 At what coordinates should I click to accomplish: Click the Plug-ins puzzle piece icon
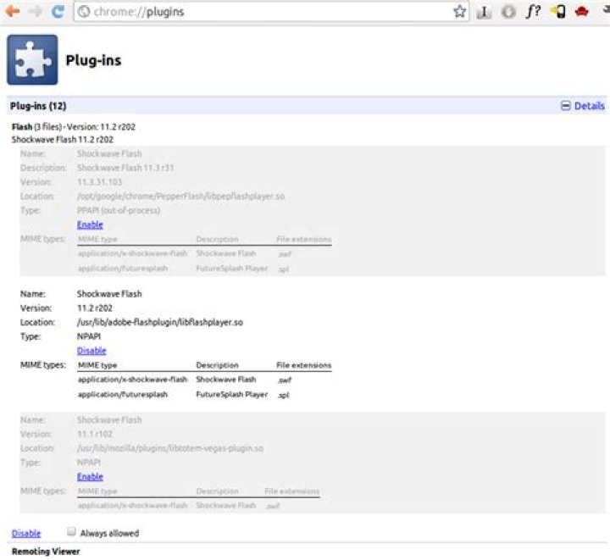pos(32,59)
